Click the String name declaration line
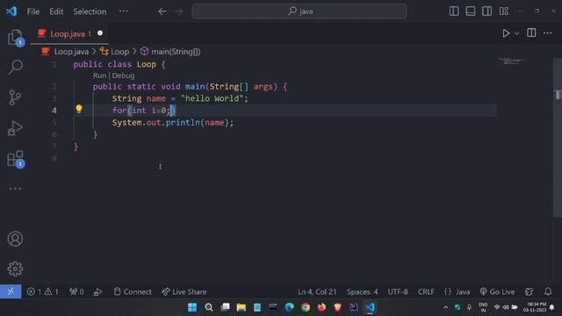Image resolution: width=562 pixels, height=316 pixels. 180,98
